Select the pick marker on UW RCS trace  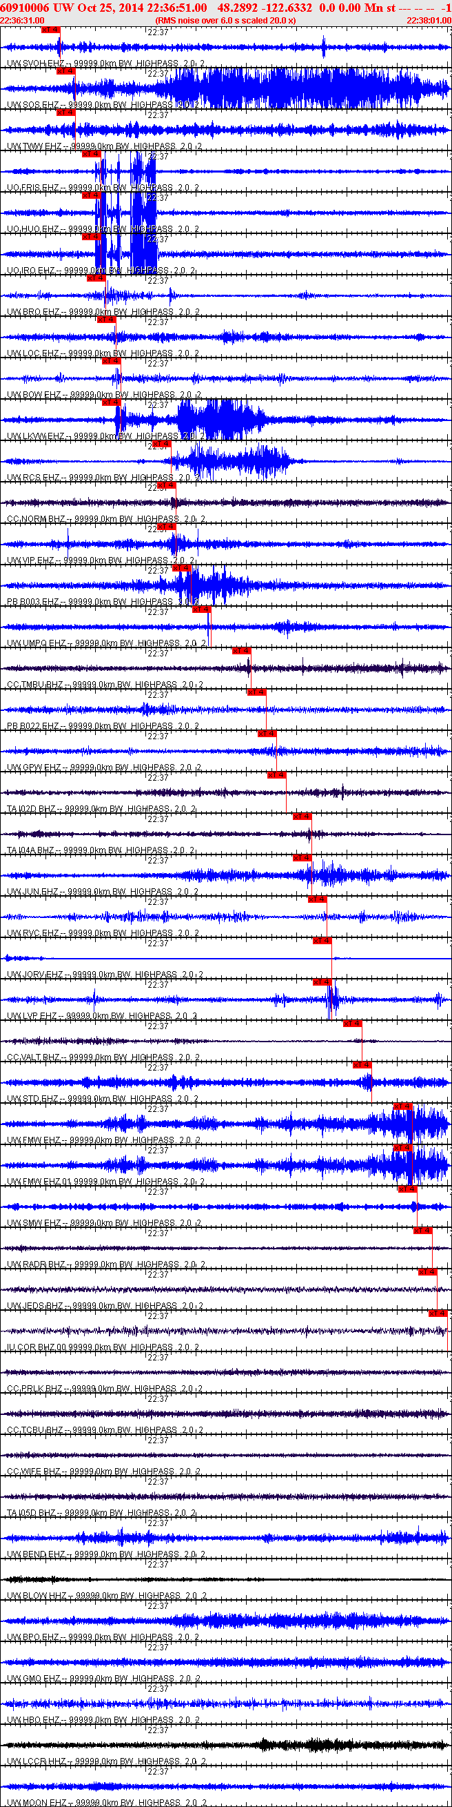(162, 444)
